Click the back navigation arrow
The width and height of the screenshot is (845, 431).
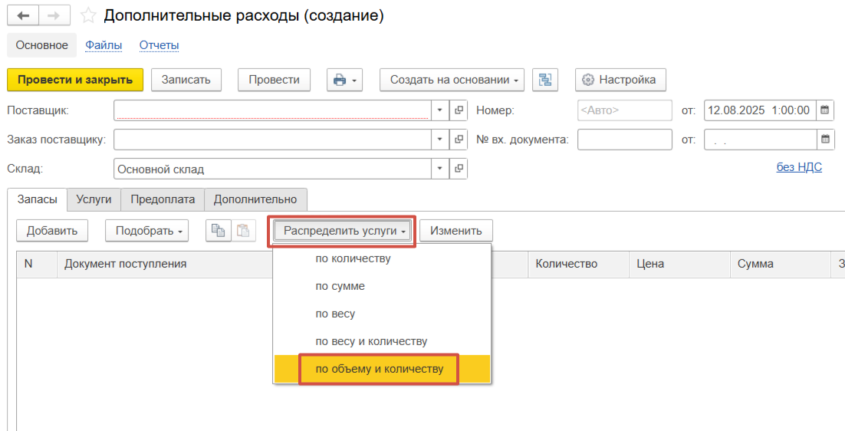23,15
